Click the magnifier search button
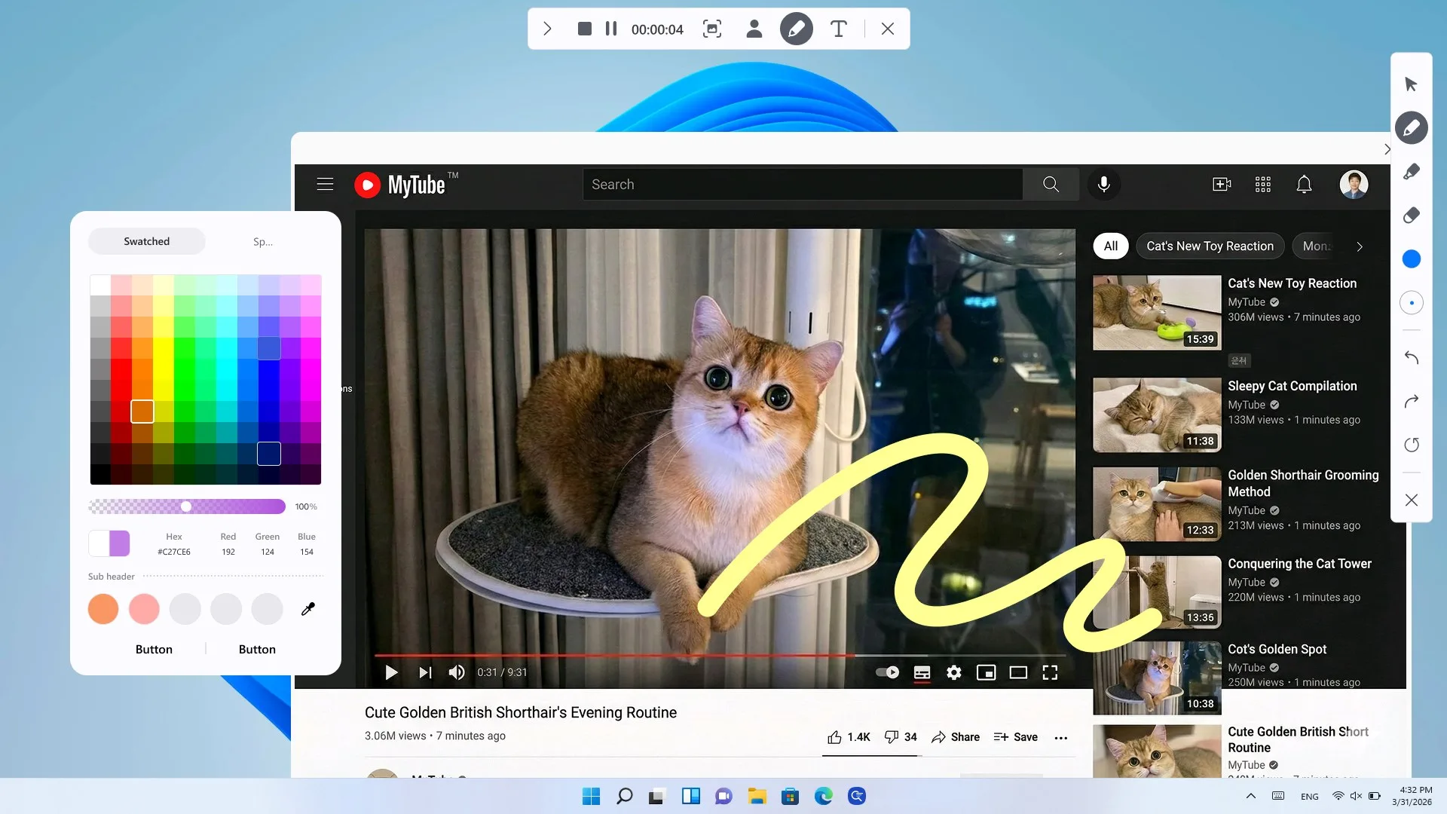1447x814 pixels. tap(1051, 184)
